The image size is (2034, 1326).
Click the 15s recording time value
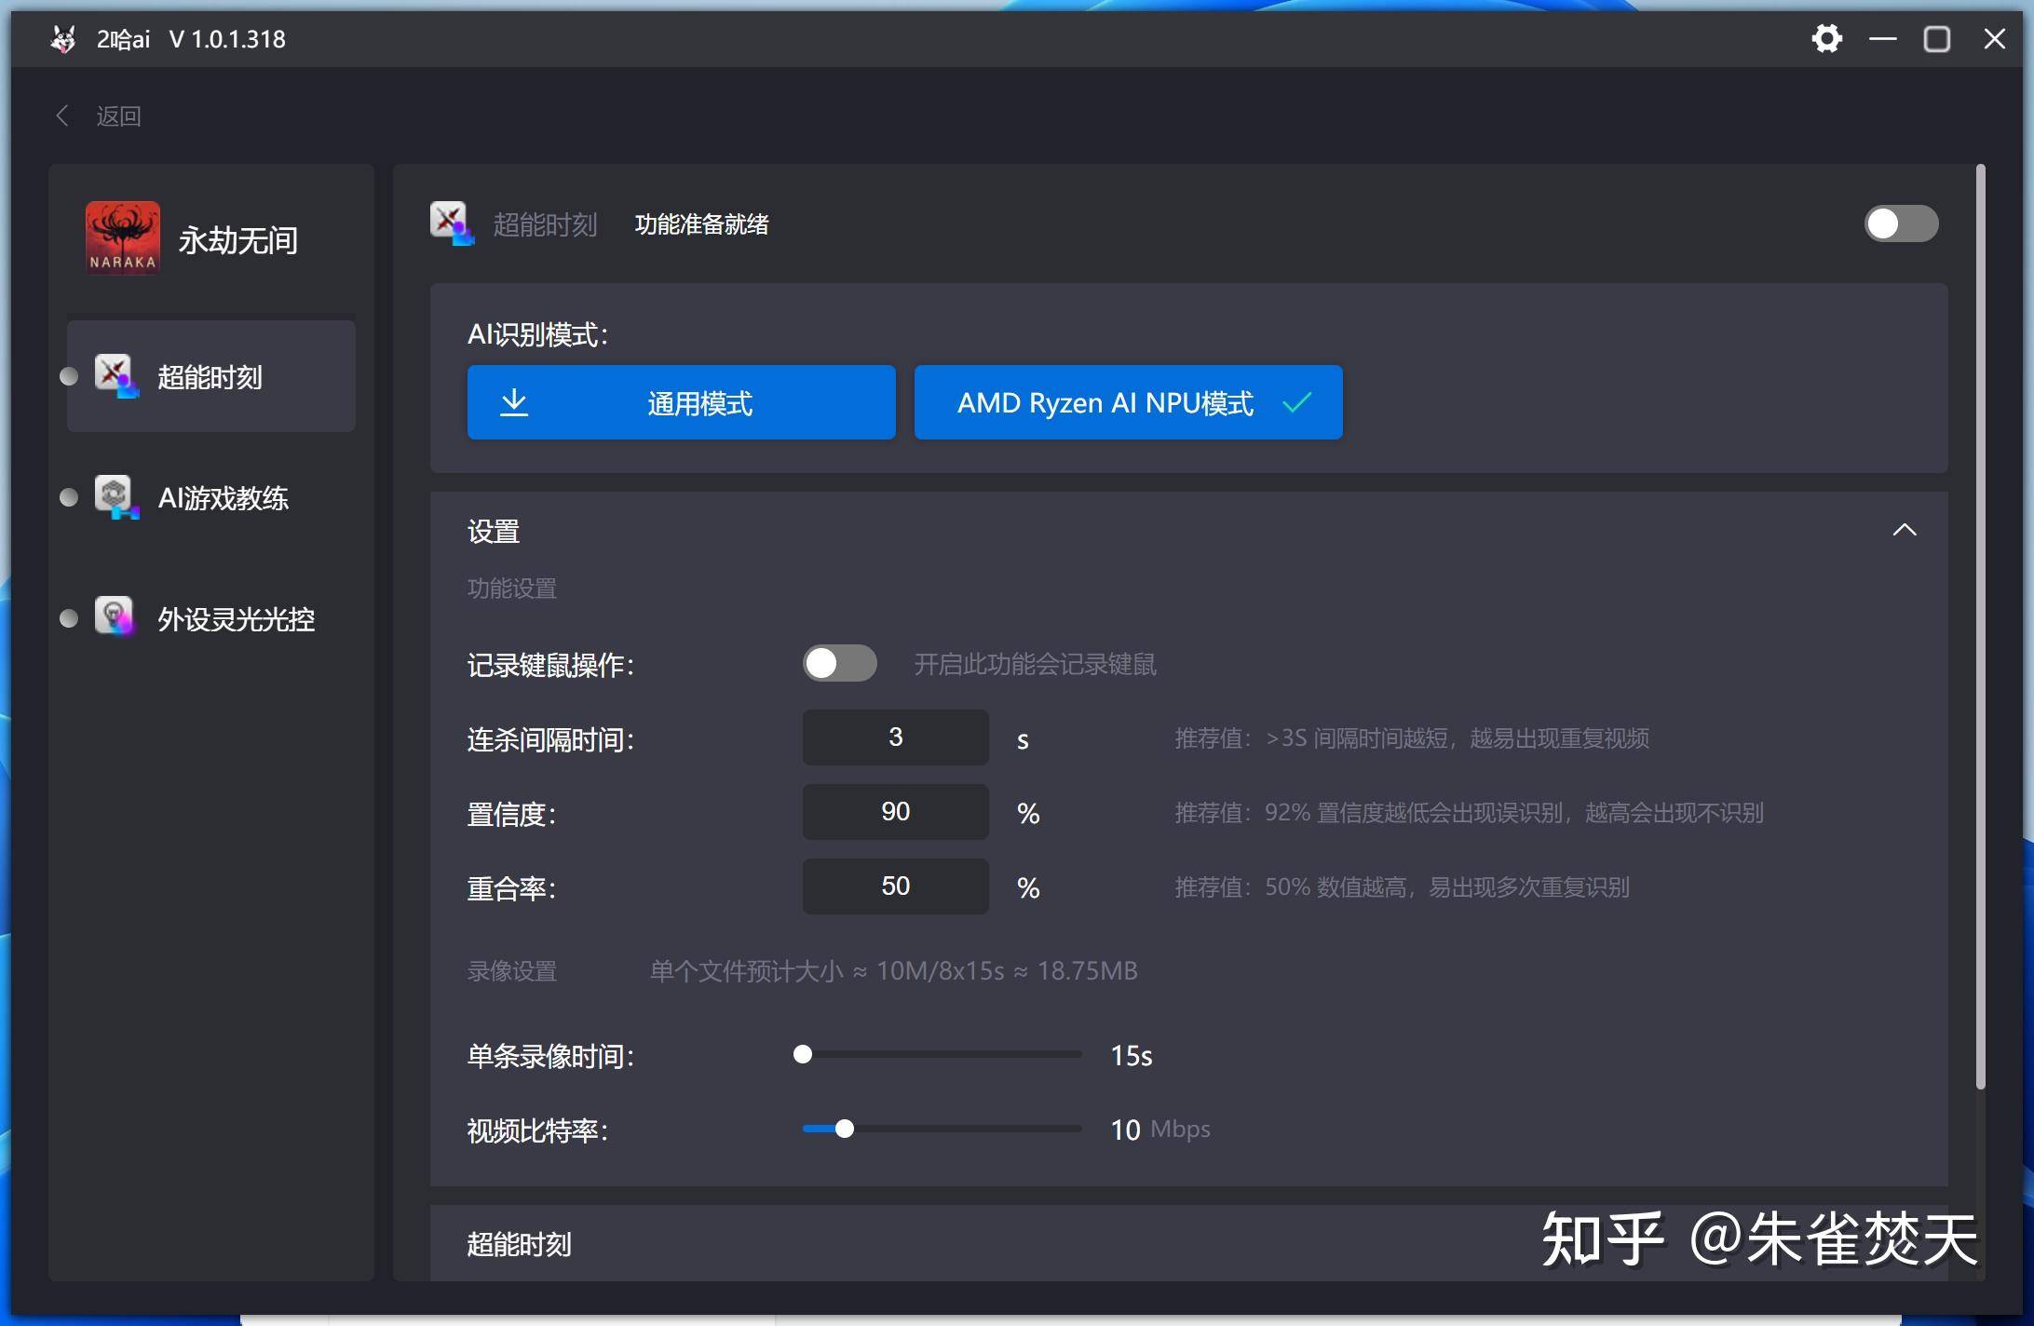click(1132, 1055)
